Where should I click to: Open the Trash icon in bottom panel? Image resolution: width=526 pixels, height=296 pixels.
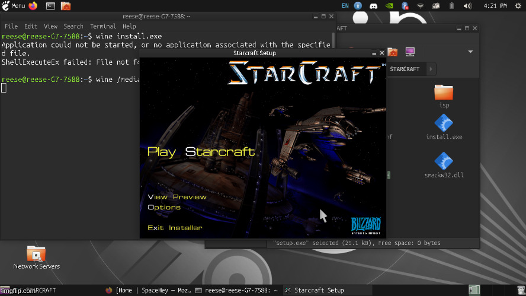tap(520, 290)
